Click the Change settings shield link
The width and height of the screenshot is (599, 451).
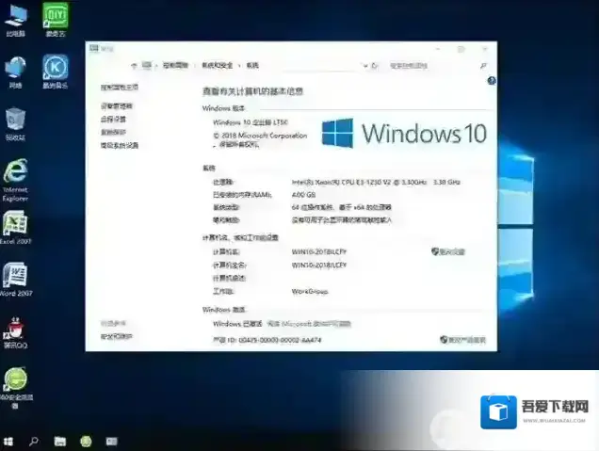coord(449,251)
